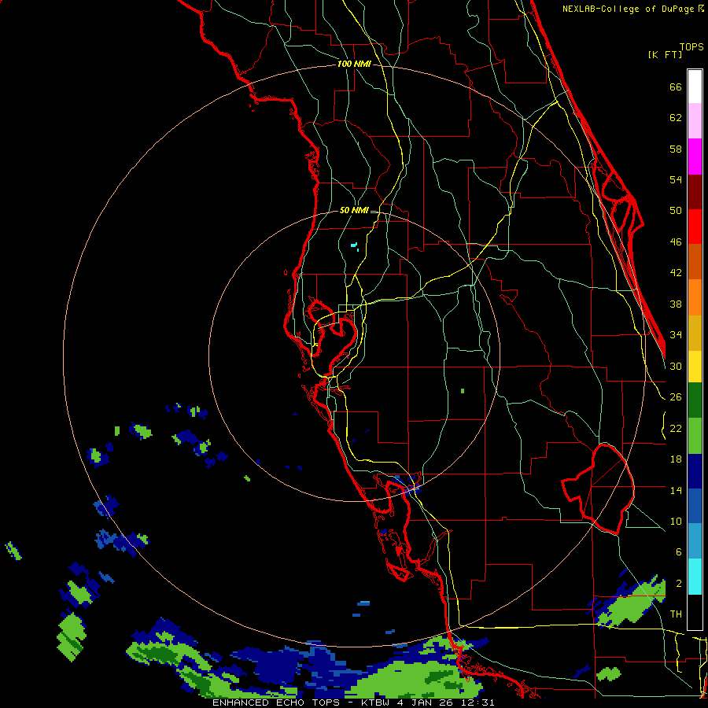
Task: Click the 14 value on the legend
Action: click(x=676, y=490)
